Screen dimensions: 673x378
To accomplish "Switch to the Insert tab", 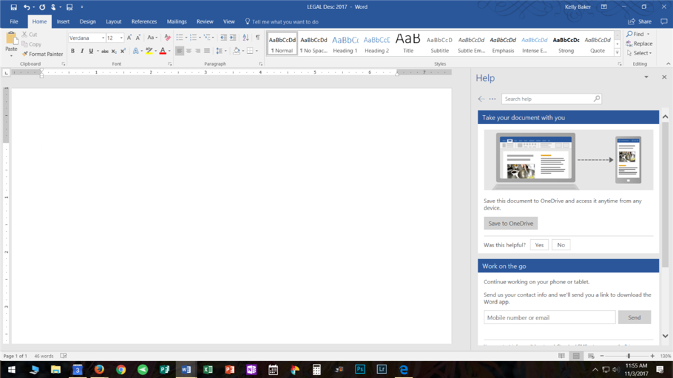I will [x=63, y=22].
